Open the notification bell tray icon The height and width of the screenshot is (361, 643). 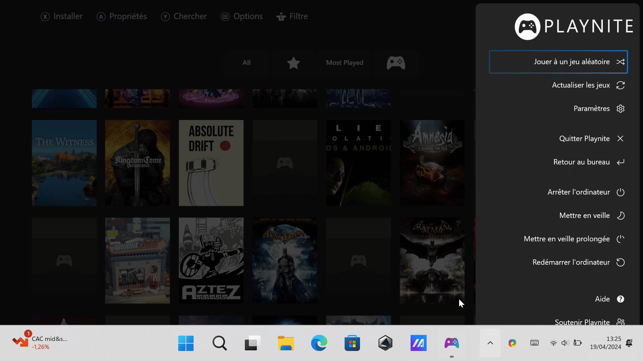pos(629,343)
